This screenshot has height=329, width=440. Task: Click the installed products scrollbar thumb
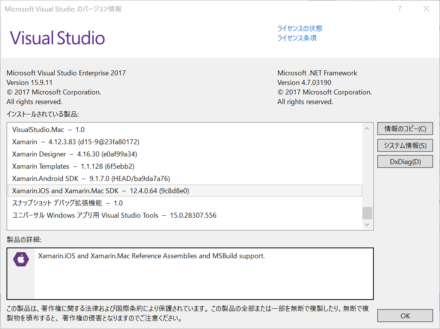tap(367, 213)
